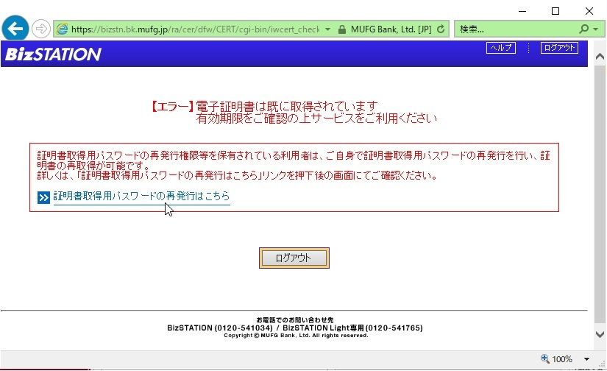Click the お電話でのお問い合わせ先 heading
This screenshot has height=371, width=607.
(x=294, y=320)
